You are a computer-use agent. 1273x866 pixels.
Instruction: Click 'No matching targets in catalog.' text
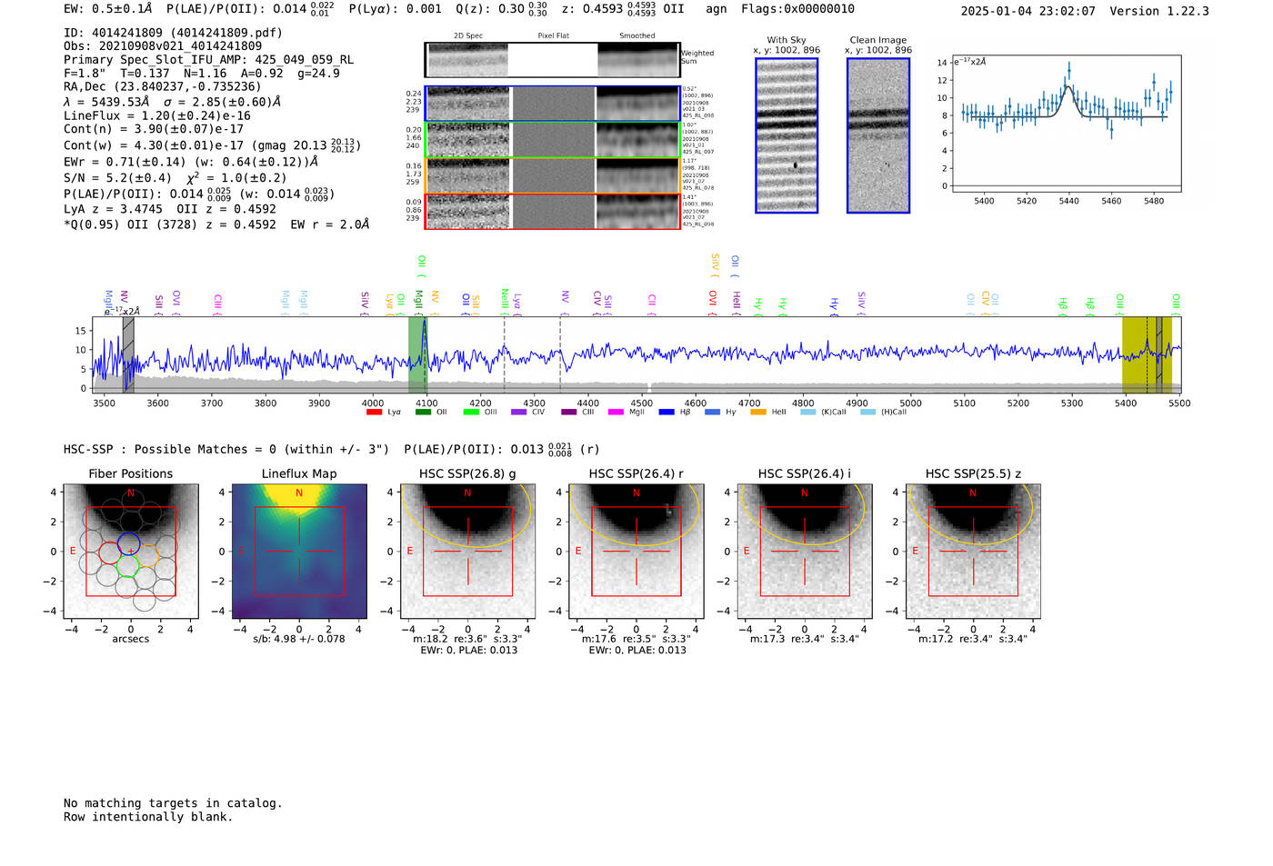click(x=173, y=803)
